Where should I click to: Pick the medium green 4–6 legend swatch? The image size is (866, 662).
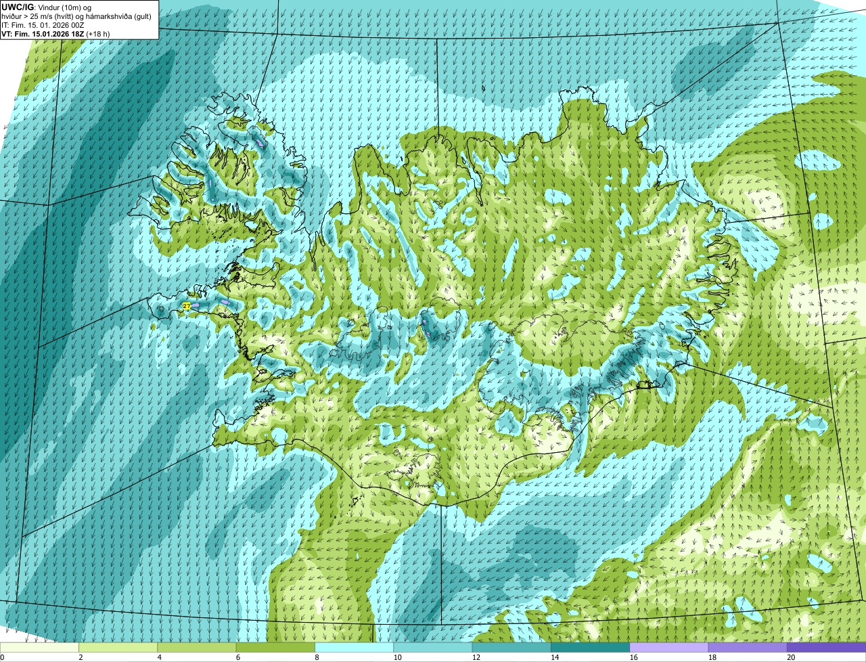(197, 647)
